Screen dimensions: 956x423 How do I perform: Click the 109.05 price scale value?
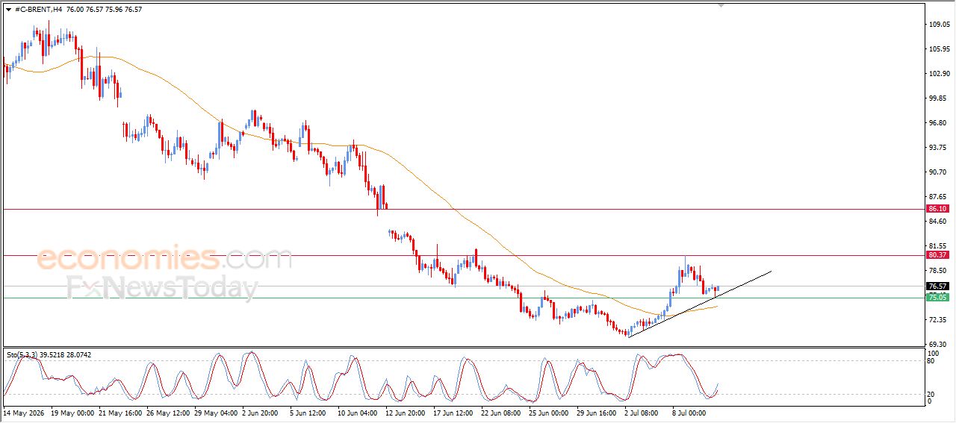pyautogui.click(x=939, y=25)
